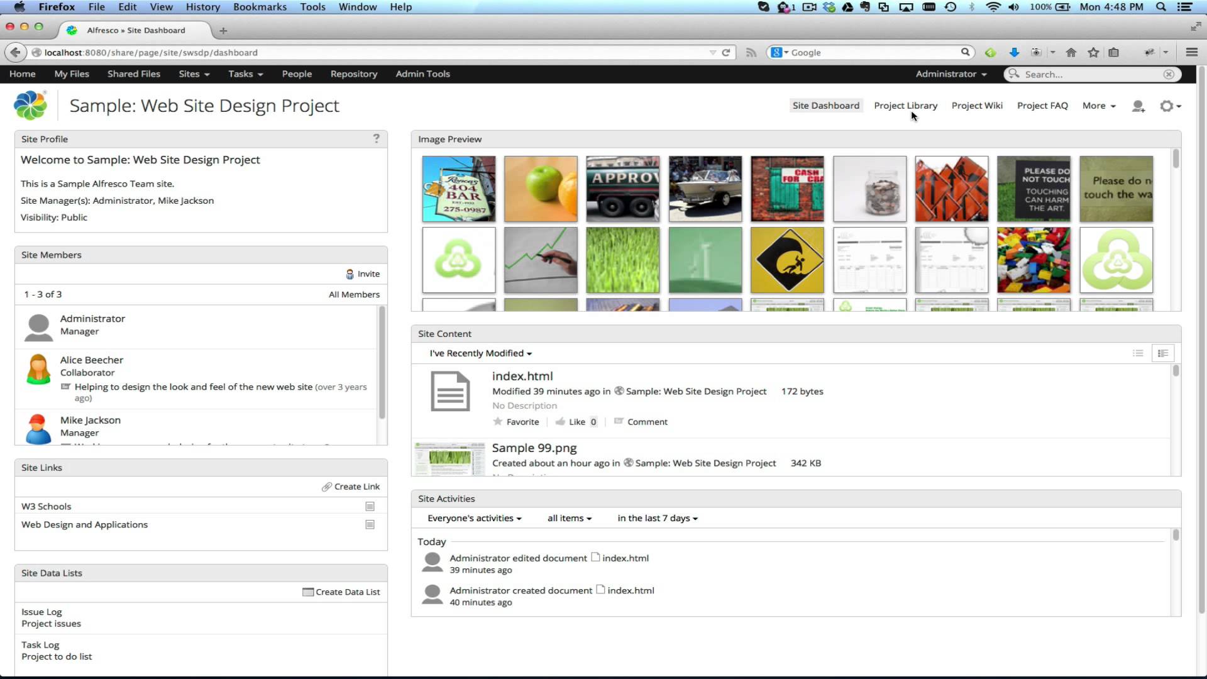Open Shared Files

point(134,74)
